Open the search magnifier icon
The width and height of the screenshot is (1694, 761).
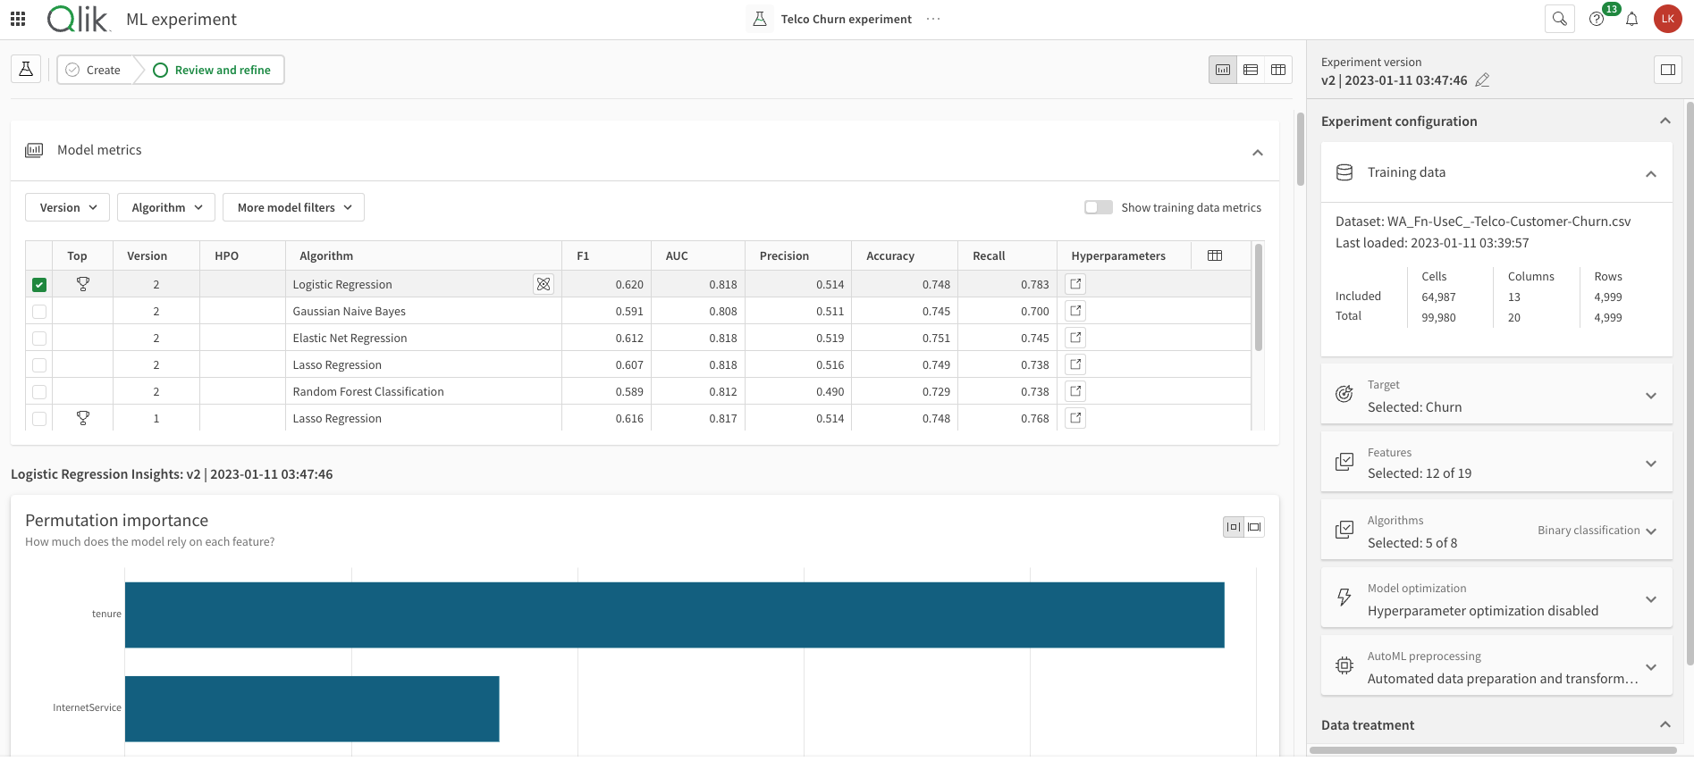1560,19
